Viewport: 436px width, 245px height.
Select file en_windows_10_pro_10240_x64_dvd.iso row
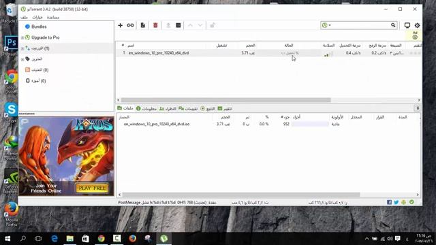tap(268, 124)
